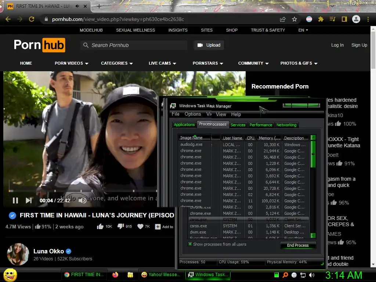Open the Task Manager Options menu
Viewport: 376px width, 282px height.
(x=193, y=114)
